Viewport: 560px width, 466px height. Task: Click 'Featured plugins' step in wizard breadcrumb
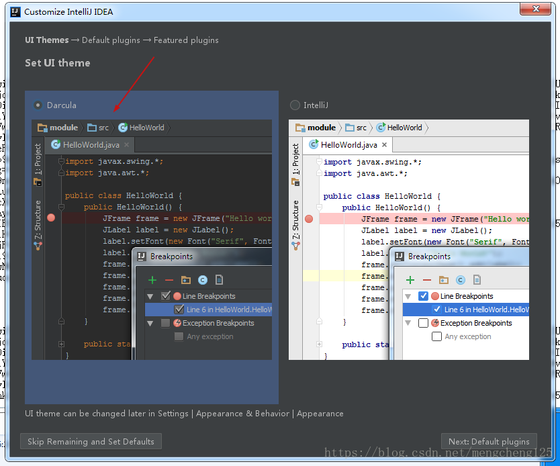[186, 40]
